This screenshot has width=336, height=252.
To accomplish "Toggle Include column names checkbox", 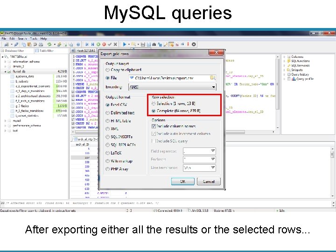I will pos(154,126).
